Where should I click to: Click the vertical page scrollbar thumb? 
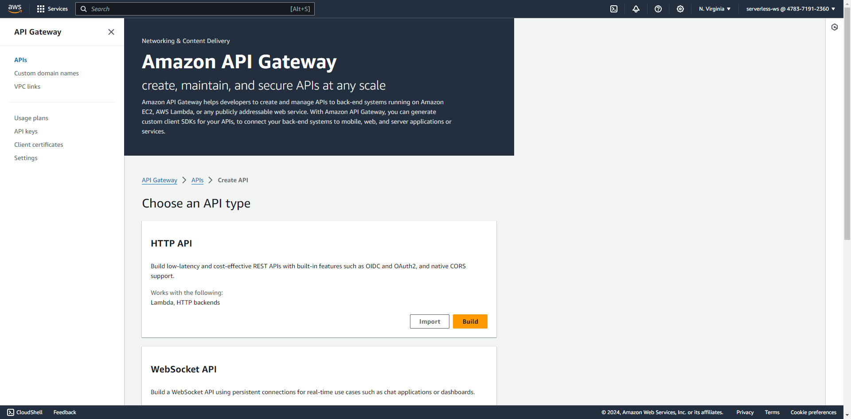click(x=847, y=124)
